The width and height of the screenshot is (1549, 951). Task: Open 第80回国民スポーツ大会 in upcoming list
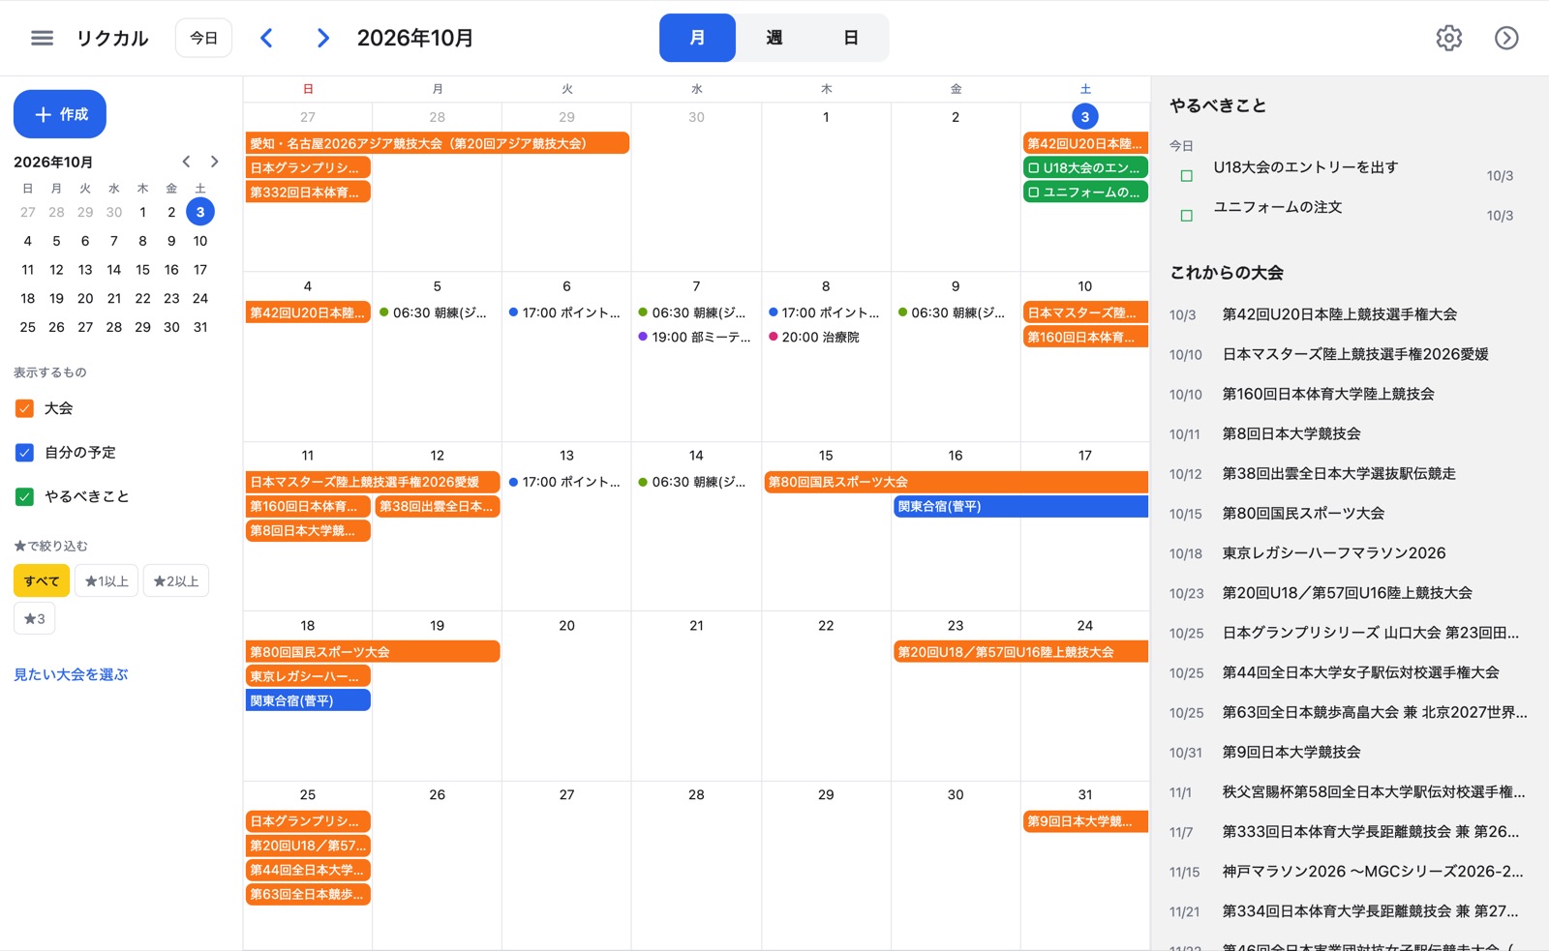[x=1303, y=513]
